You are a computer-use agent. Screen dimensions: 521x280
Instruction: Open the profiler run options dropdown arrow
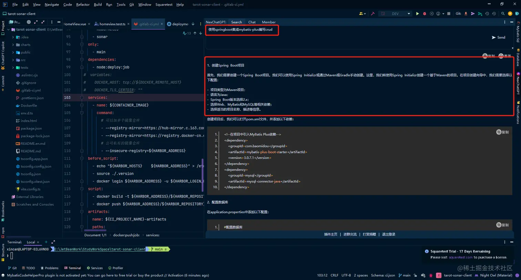(x=442, y=14)
